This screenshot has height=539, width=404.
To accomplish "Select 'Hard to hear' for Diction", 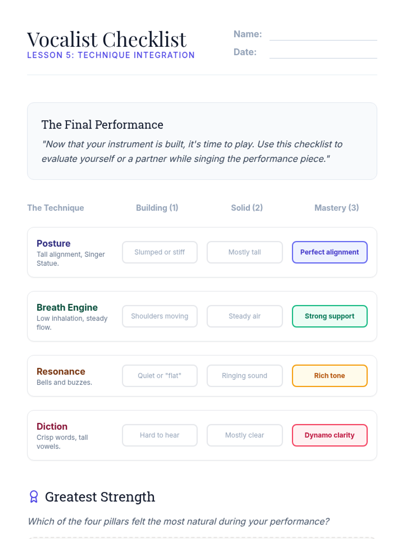I will [160, 435].
